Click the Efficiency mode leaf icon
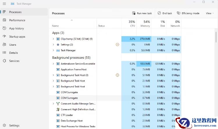The width and height of the screenshot is (218, 129). coord(178,13)
